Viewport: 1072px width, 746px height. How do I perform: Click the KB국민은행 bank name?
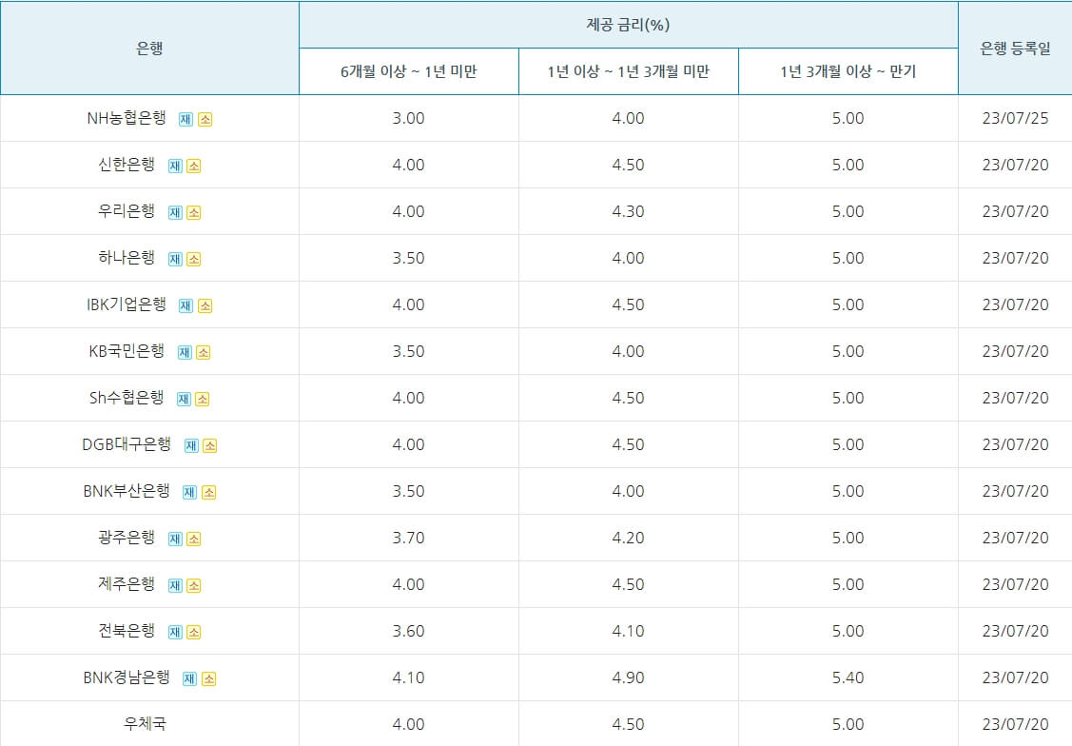(127, 351)
